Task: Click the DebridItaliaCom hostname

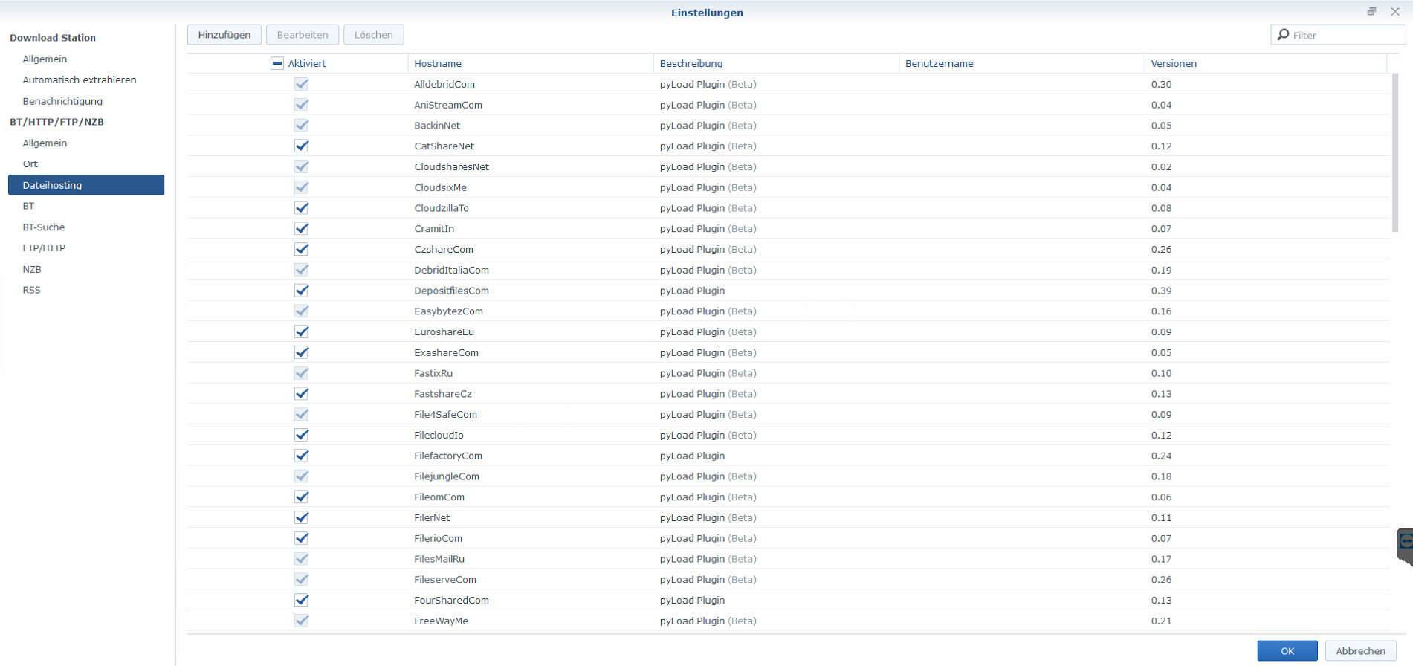Action: [x=451, y=270]
